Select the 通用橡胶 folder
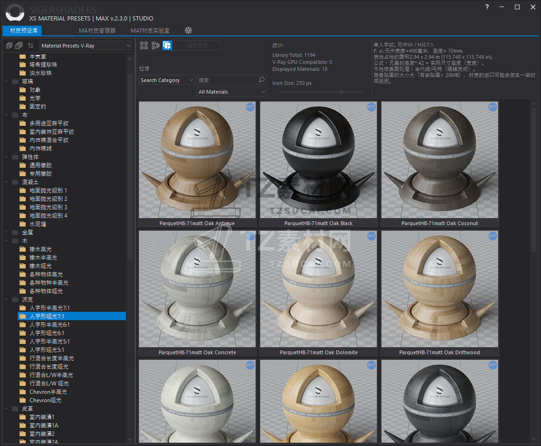This screenshot has width=541, height=446. click(41, 165)
